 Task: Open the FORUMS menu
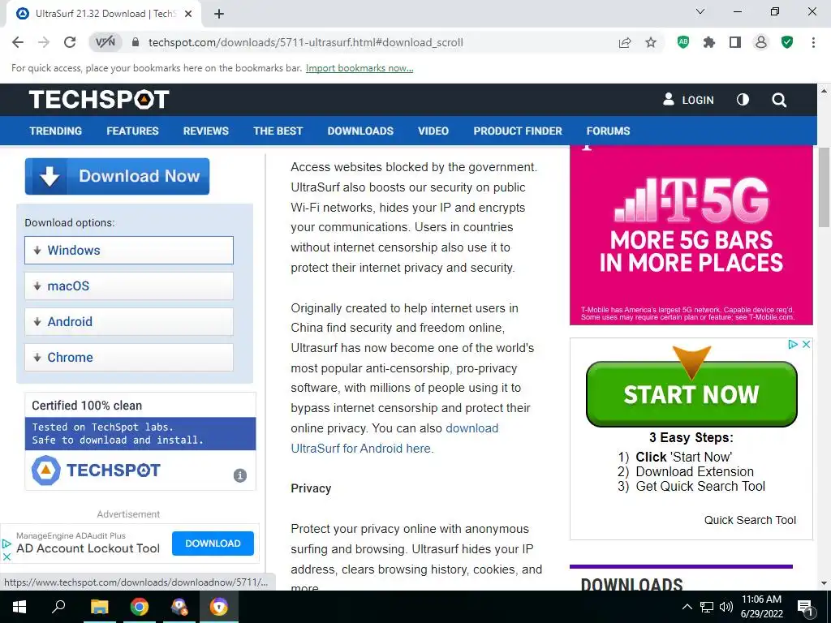click(x=608, y=131)
